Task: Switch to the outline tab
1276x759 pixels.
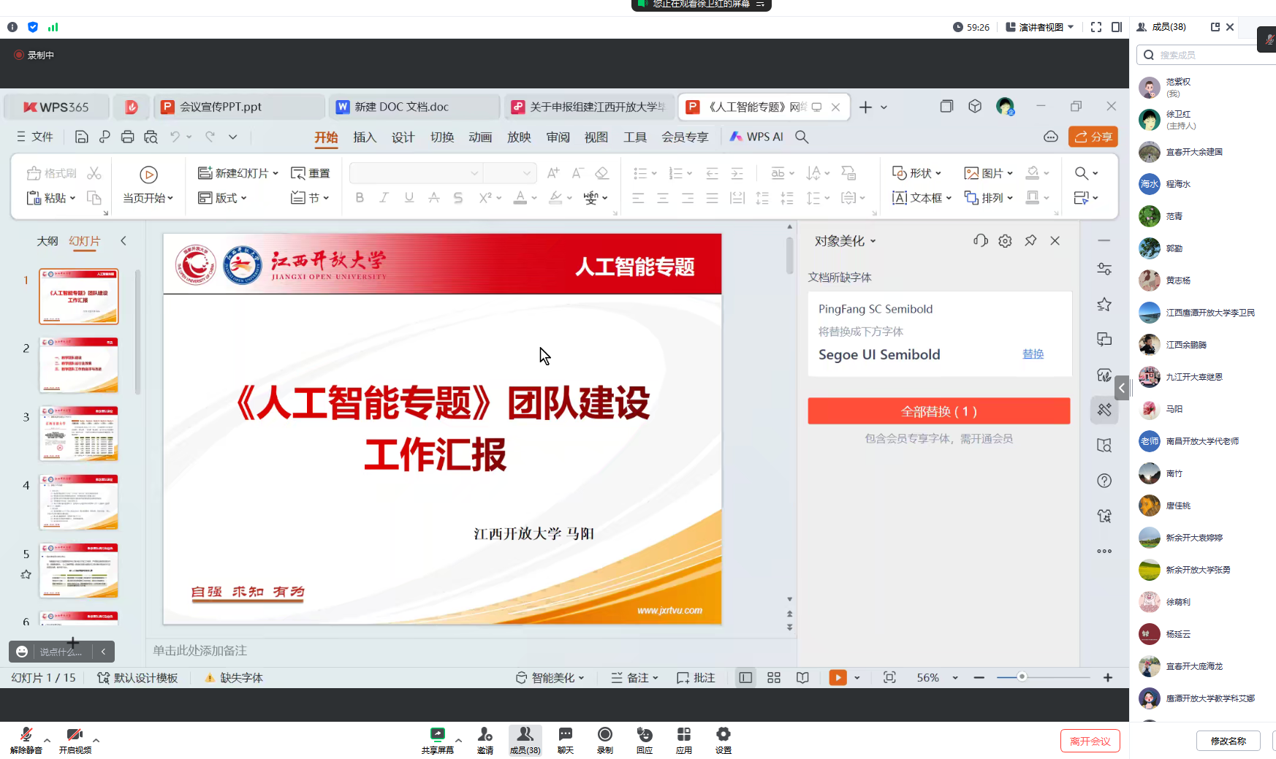Action: 48,241
